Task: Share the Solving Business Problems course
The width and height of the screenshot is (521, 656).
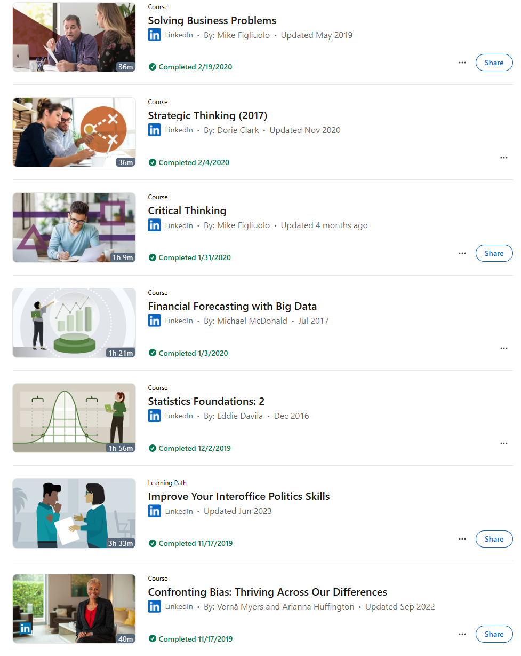Action: pos(494,63)
